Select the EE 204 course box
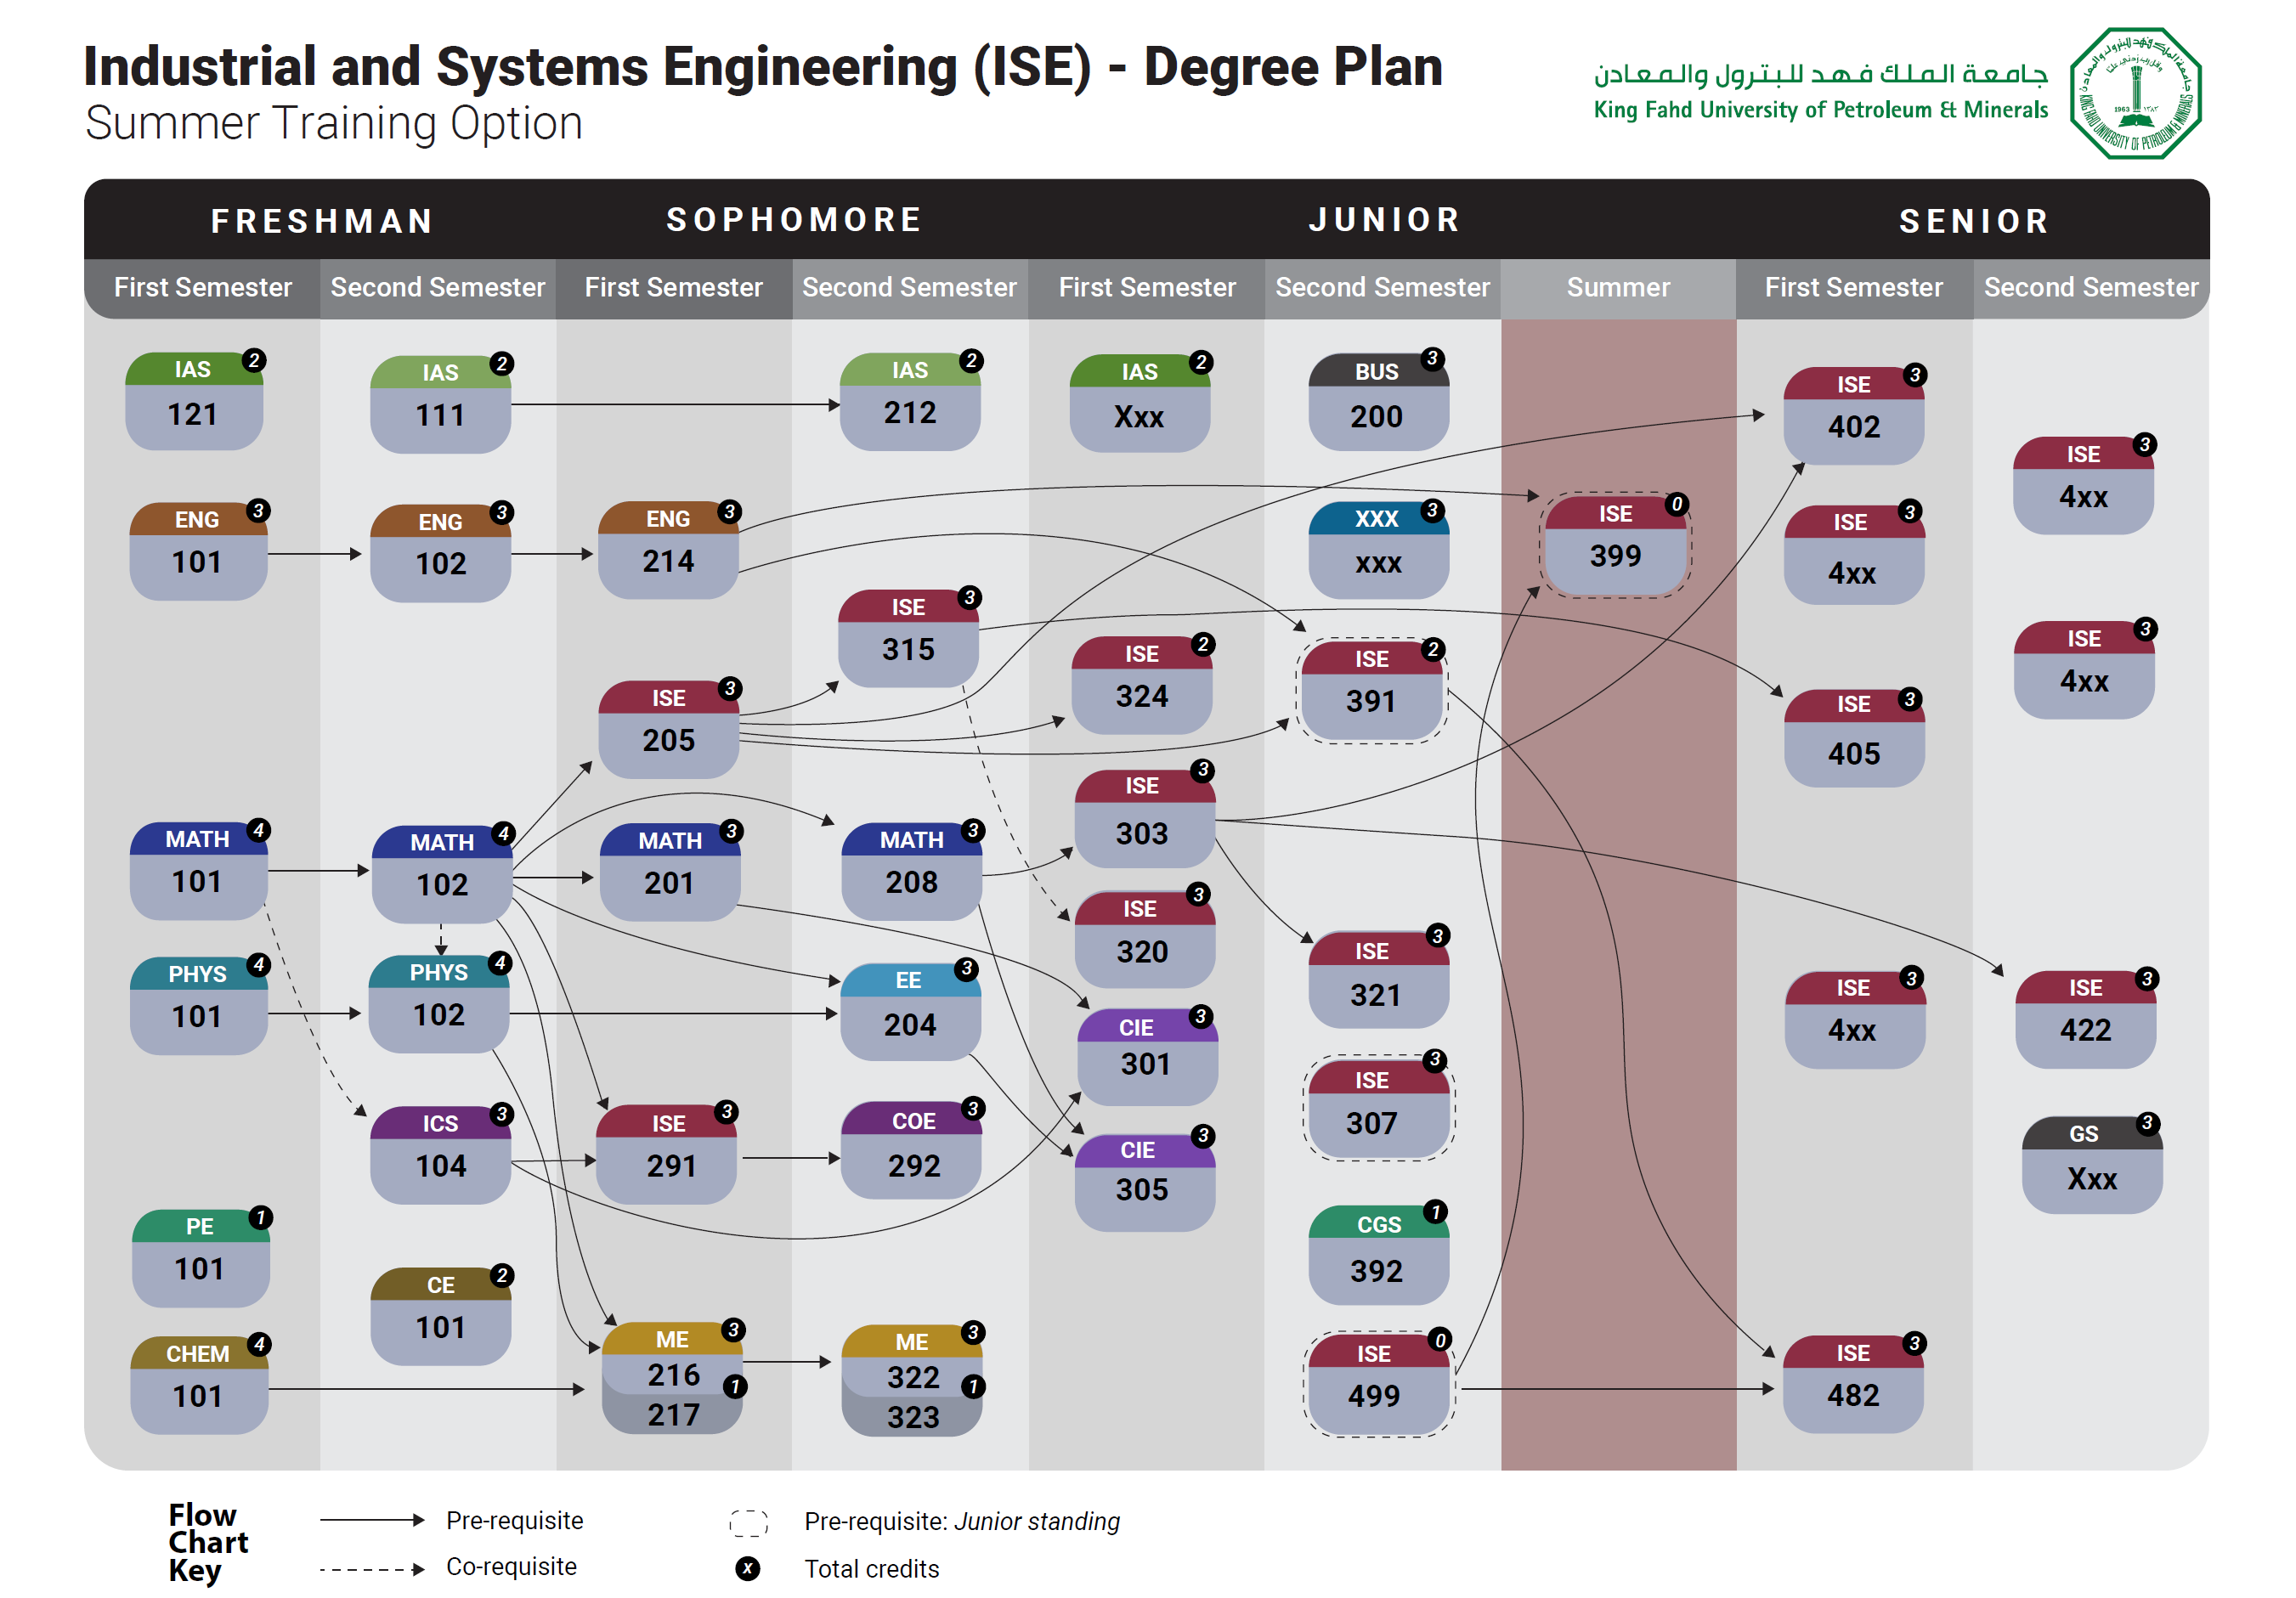The width and height of the screenshot is (2296, 1598). pyautogui.click(x=910, y=1011)
